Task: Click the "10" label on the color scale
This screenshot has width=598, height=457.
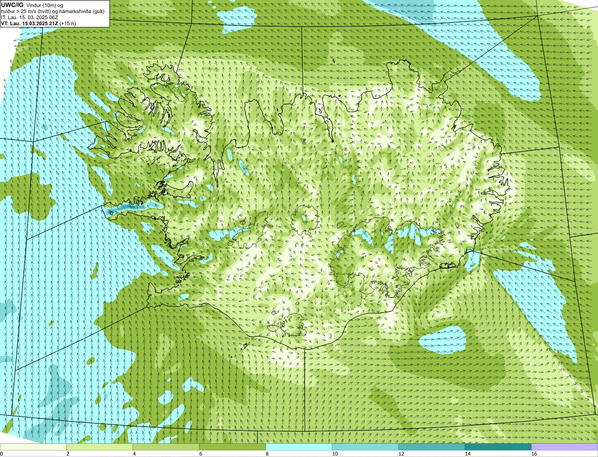Action: [x=335, y=454]
